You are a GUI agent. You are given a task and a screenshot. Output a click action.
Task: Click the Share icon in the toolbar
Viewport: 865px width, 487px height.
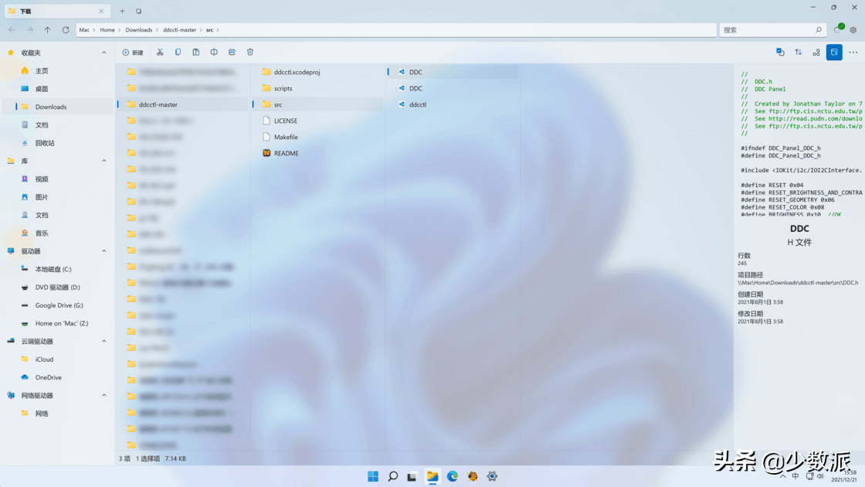click(231, 52)
